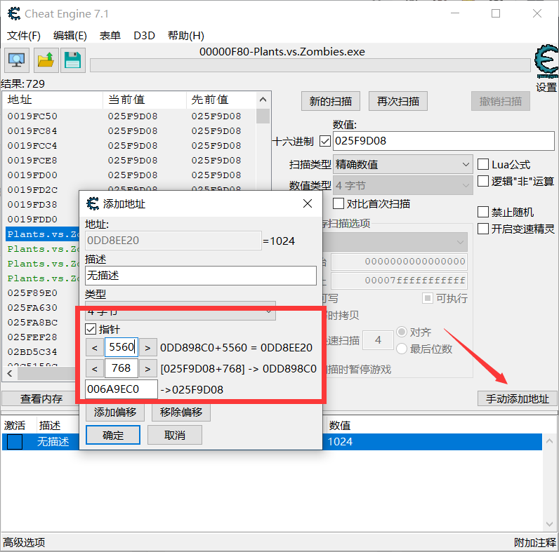The image size is (559, 552).
Task: Select result row 02BD5C34
Action: (x=42, y=351)
